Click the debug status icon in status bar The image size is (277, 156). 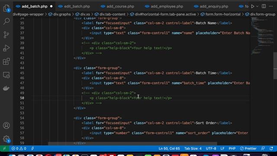[x=33, y=149]
